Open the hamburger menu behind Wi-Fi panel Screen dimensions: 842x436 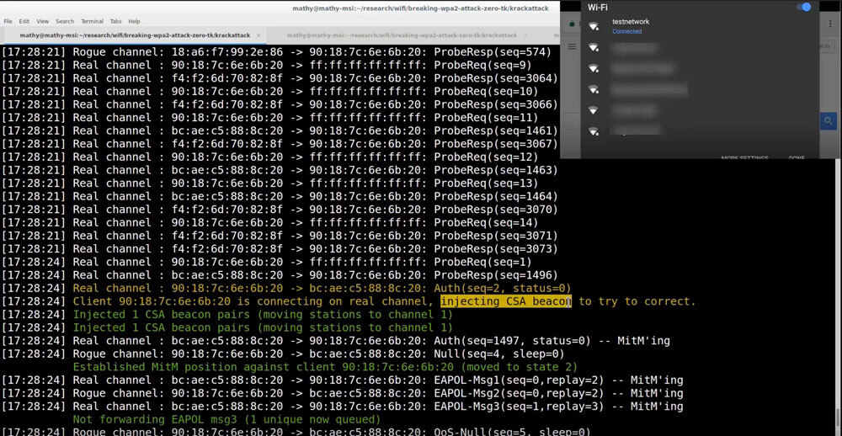[573, 46]
